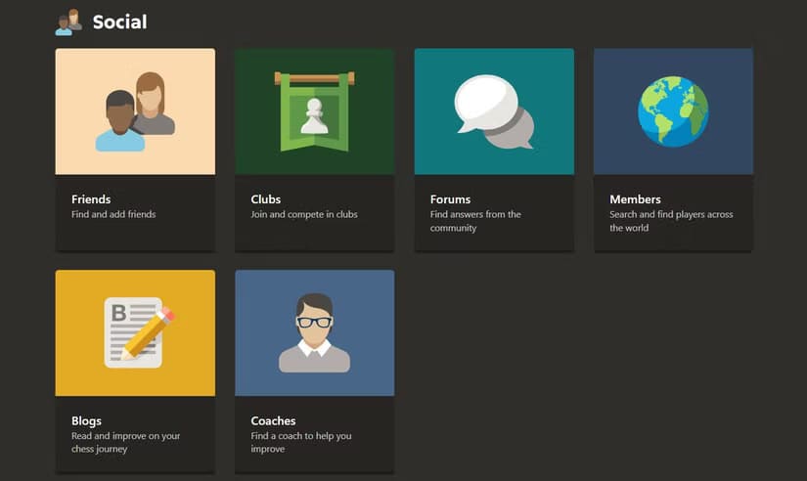The width and height of the screenshot is (807, 481).
Task: Open the Members title link
Action: (x=635, y=199)
